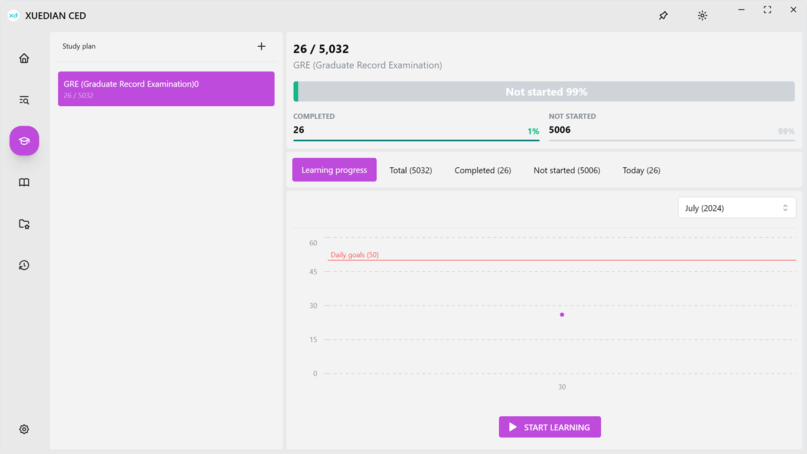The image size is (807, 454).
Task: Select the GRE study plan card
Action: click(x=166, y=89)
